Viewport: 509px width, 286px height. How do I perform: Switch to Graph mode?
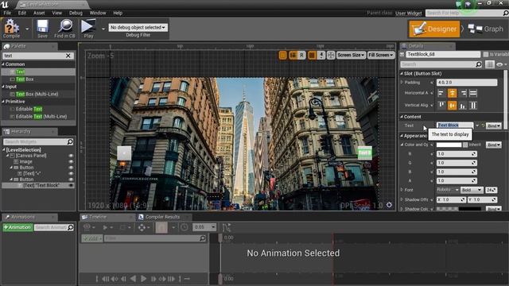(486, 29)
